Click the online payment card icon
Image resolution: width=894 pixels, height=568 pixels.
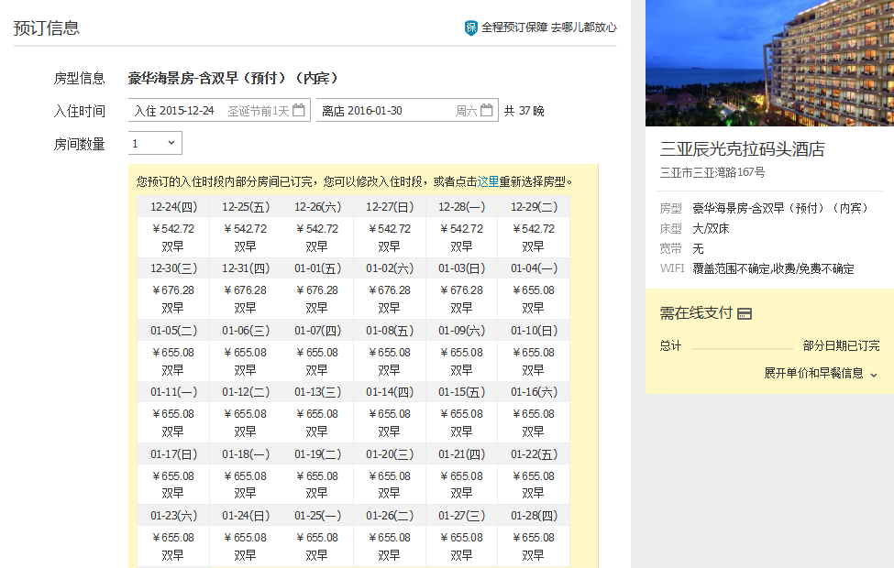[x=745, y=313]
